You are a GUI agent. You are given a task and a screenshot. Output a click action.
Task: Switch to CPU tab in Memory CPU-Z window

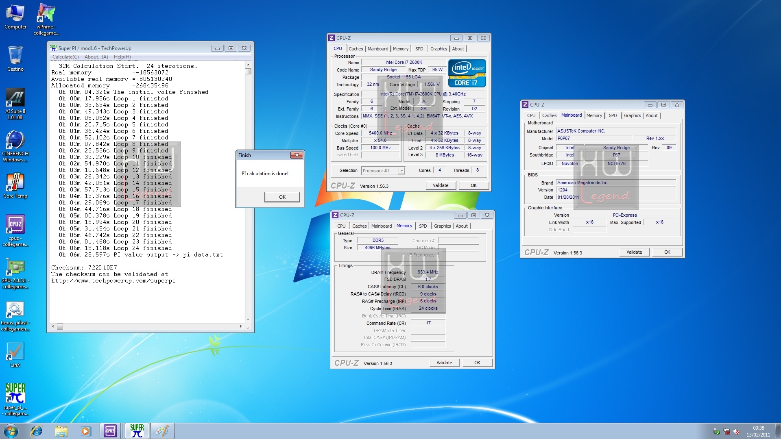(341, 226)
